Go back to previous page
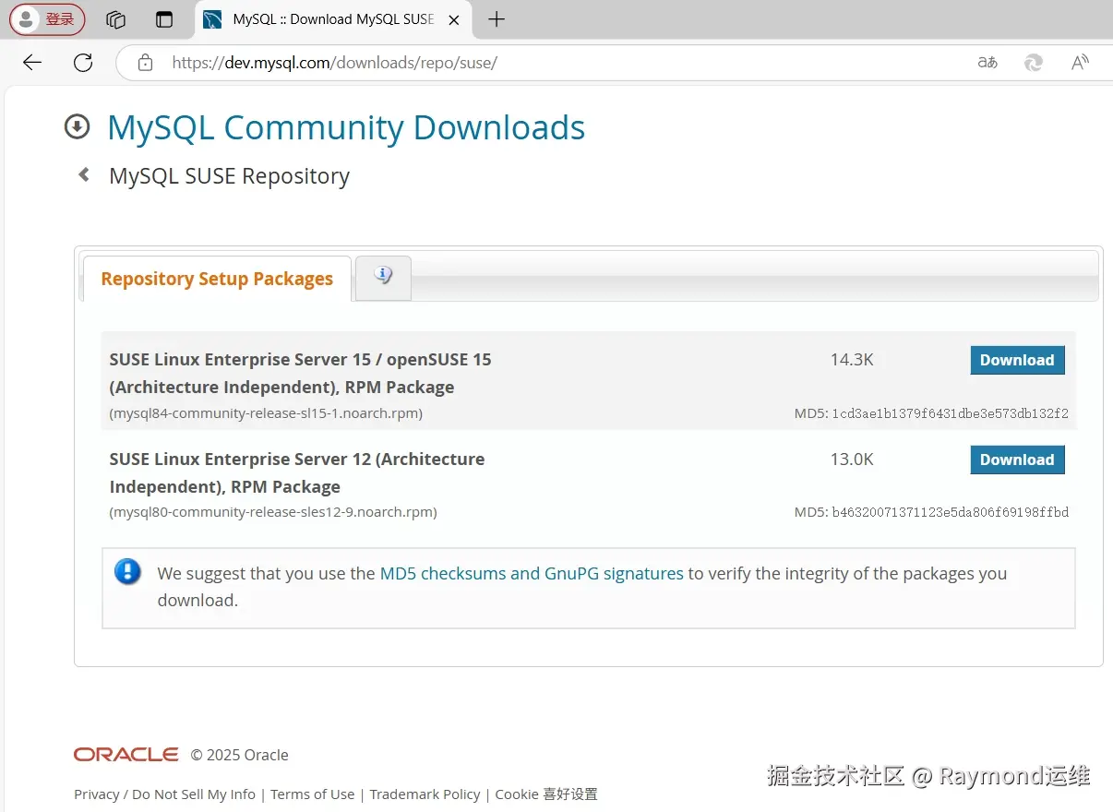Screen dimensions: 1113x812 32,63
